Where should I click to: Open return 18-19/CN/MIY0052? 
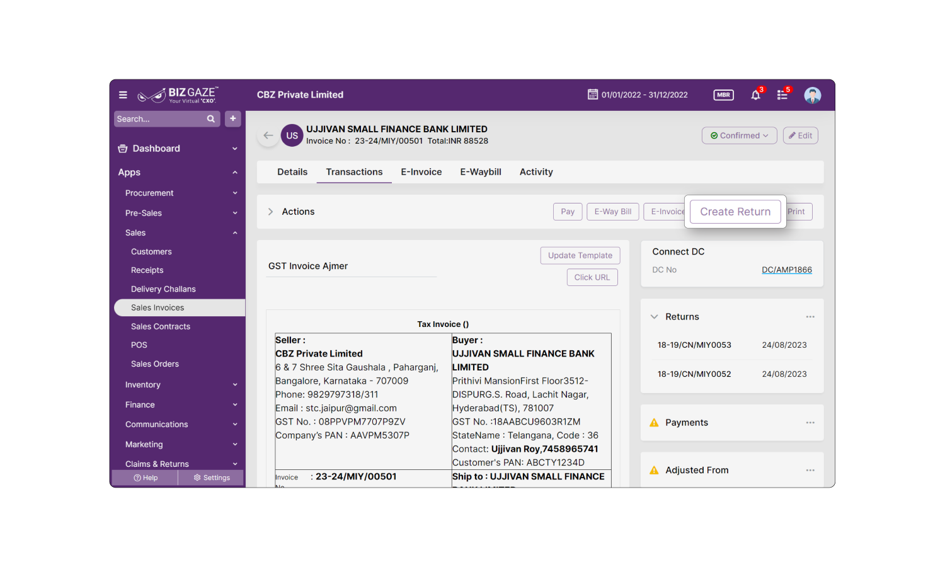pos(694,374)
